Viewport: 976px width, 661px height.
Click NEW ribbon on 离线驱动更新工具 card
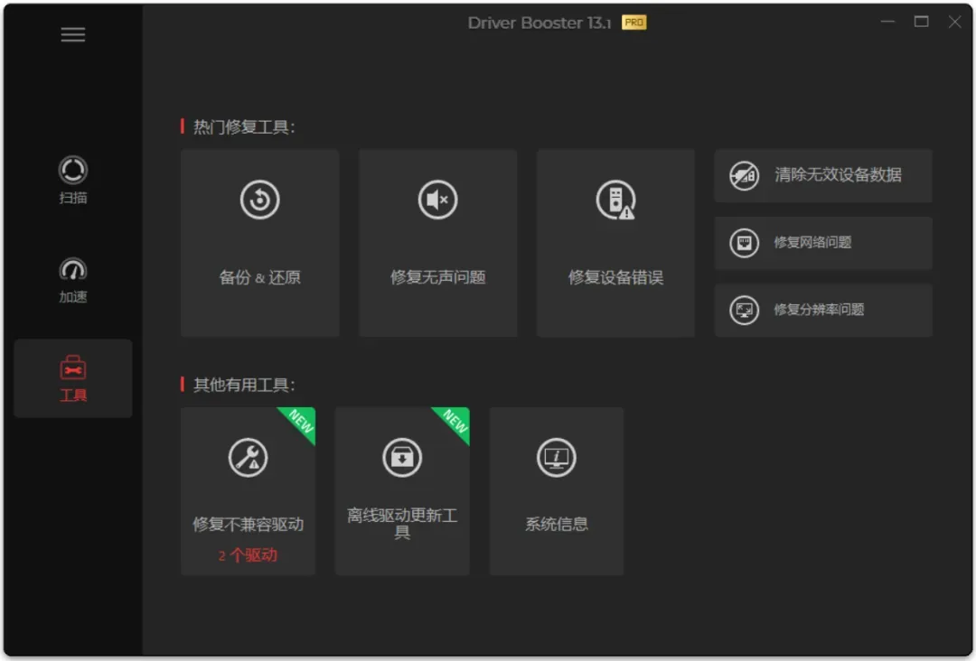pyautogui.click(x=455, y=421)
